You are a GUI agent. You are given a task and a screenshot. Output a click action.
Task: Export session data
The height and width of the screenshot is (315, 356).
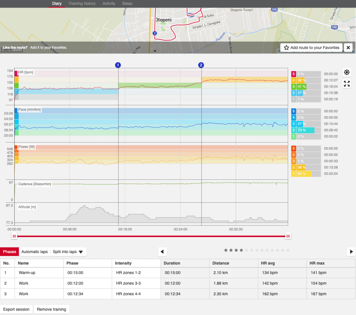(17, 309)
